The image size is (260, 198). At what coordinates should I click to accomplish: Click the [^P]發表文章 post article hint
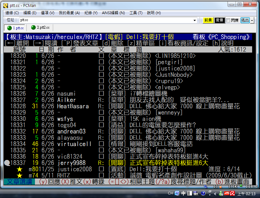[80, 43]
